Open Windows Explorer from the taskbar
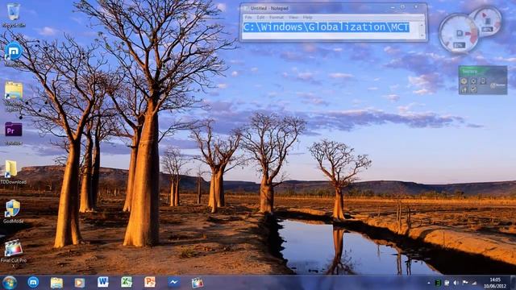 (x=56, y=283)
